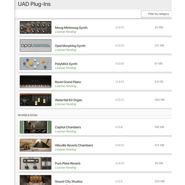Image resolution: width=185 pixels, height=185 pixels.
Task: Click License Pending under Opal Morphing Synth
Action: pyautogui.click(x=65, y=50)
